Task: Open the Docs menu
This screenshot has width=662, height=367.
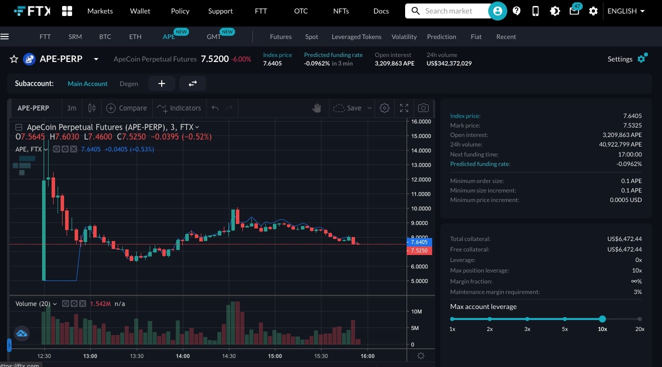Action: [x=381, y=11]
